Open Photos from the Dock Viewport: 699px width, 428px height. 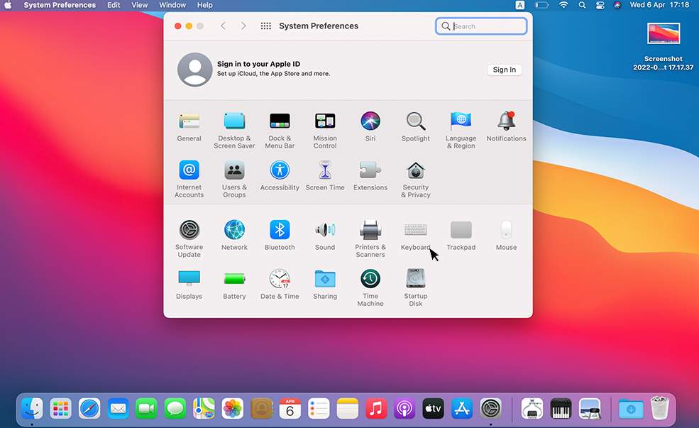233,408
